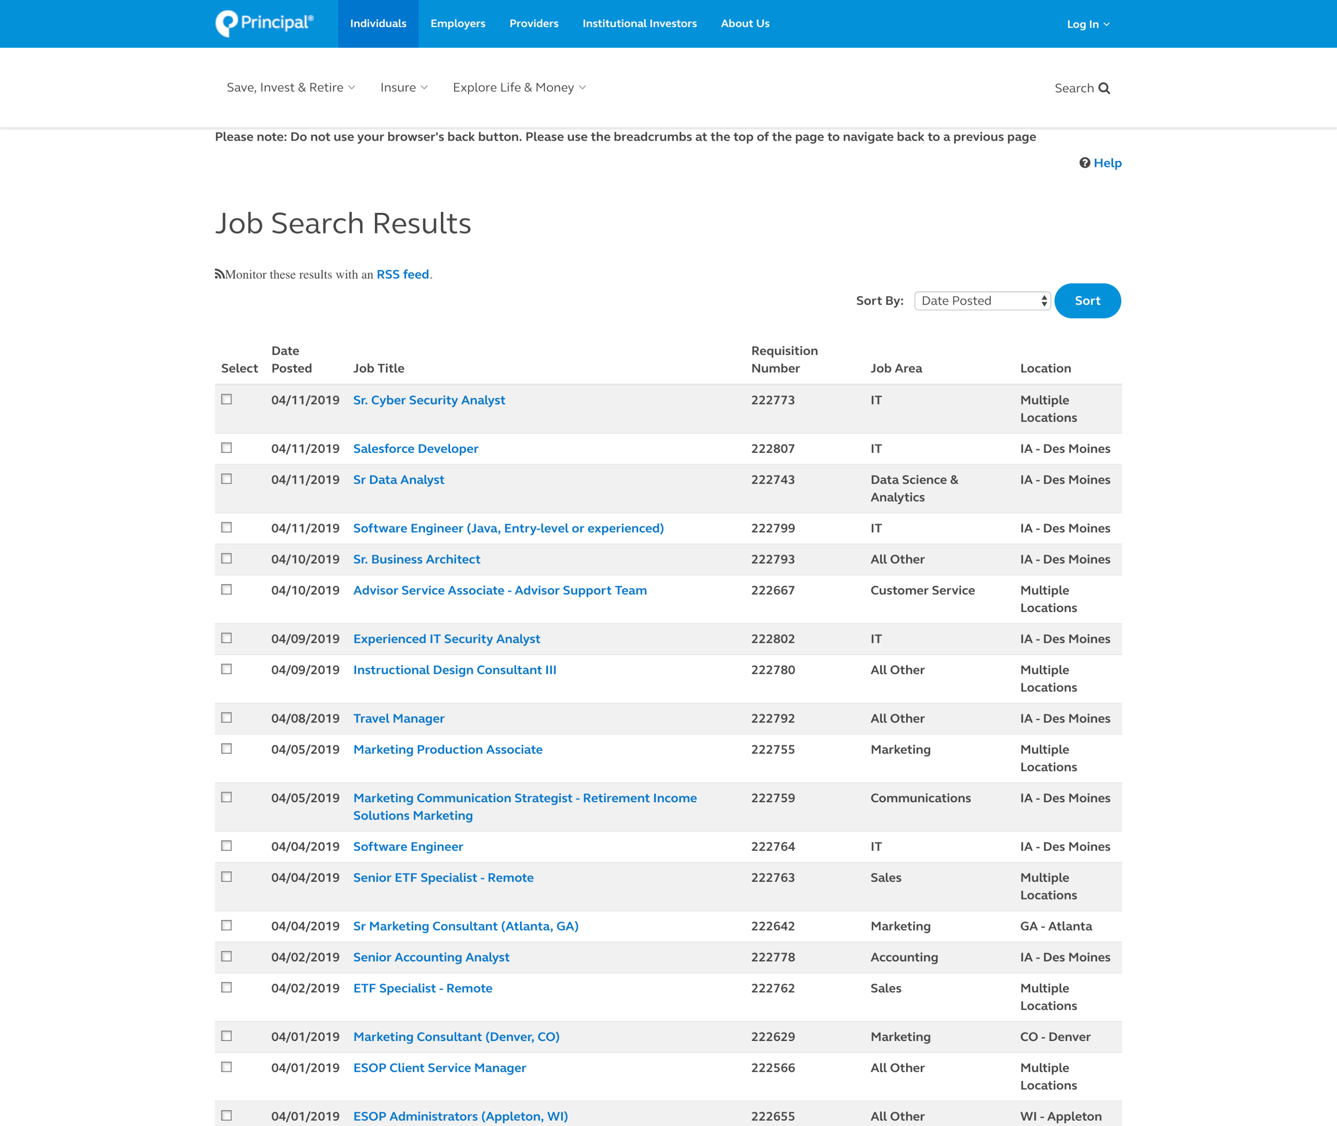Screen dimensions: 1337x1126
Task: Switch to the Employers tab
Action: point(458,24)
